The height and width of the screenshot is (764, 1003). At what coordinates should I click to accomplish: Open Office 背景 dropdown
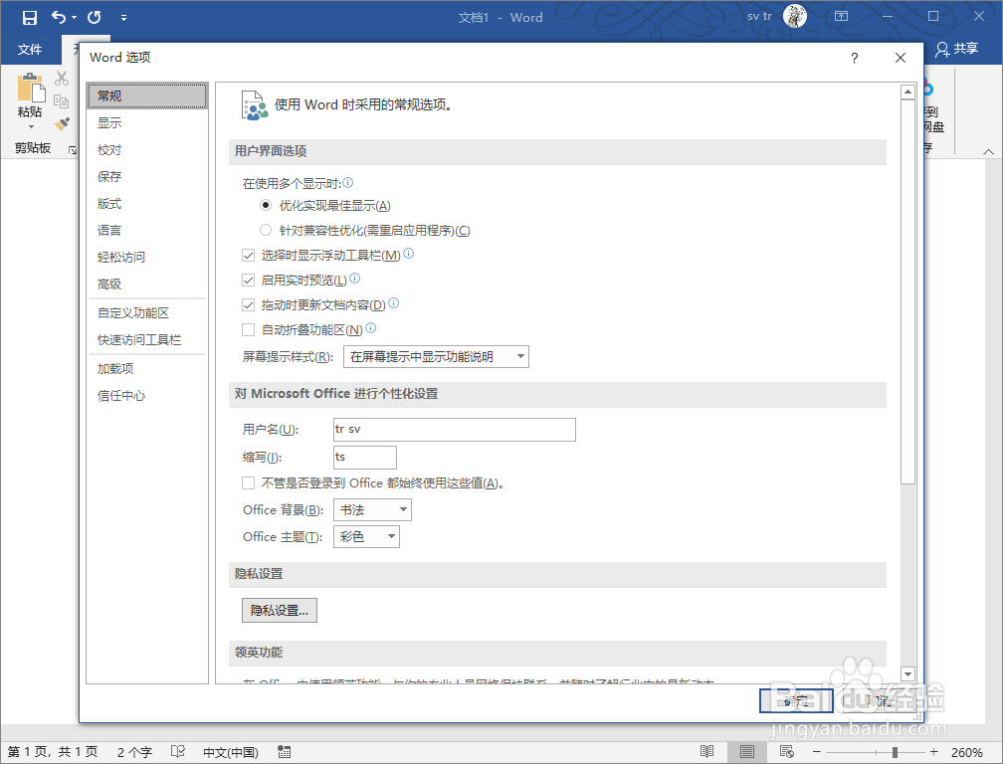(372, 509)
